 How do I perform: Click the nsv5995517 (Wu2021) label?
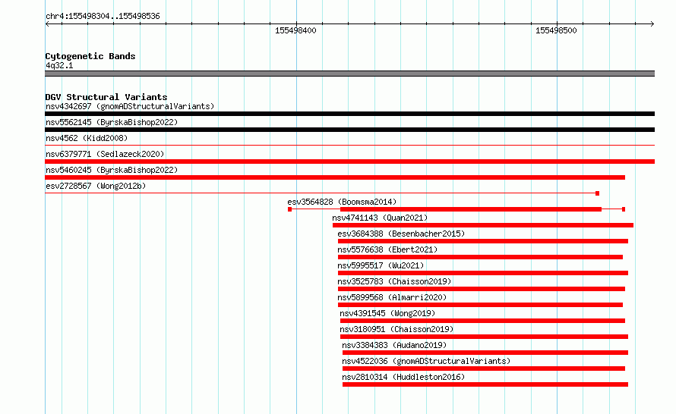[381, 265]
